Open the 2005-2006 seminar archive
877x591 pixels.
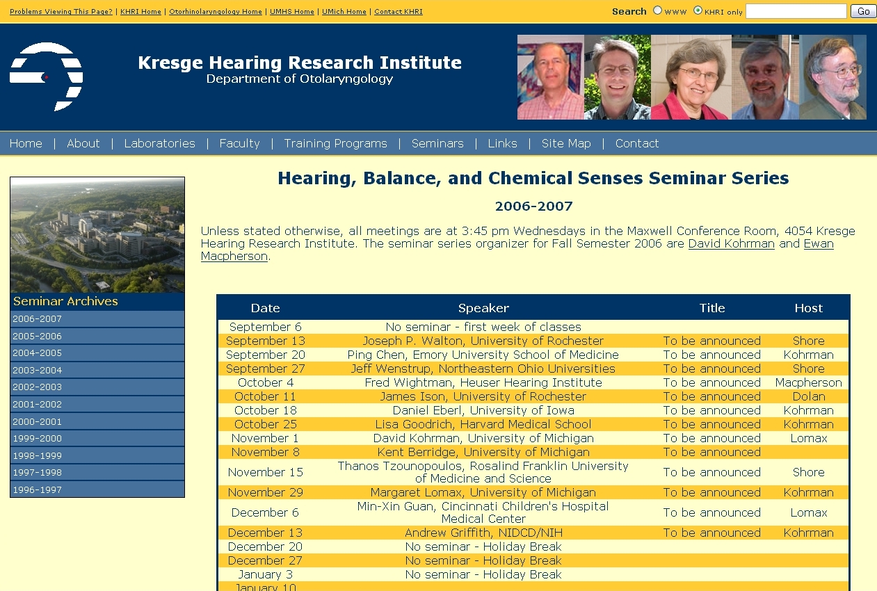coord(97,336)
